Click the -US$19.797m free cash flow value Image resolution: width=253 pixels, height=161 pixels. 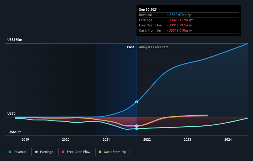(x=178, y=25)
